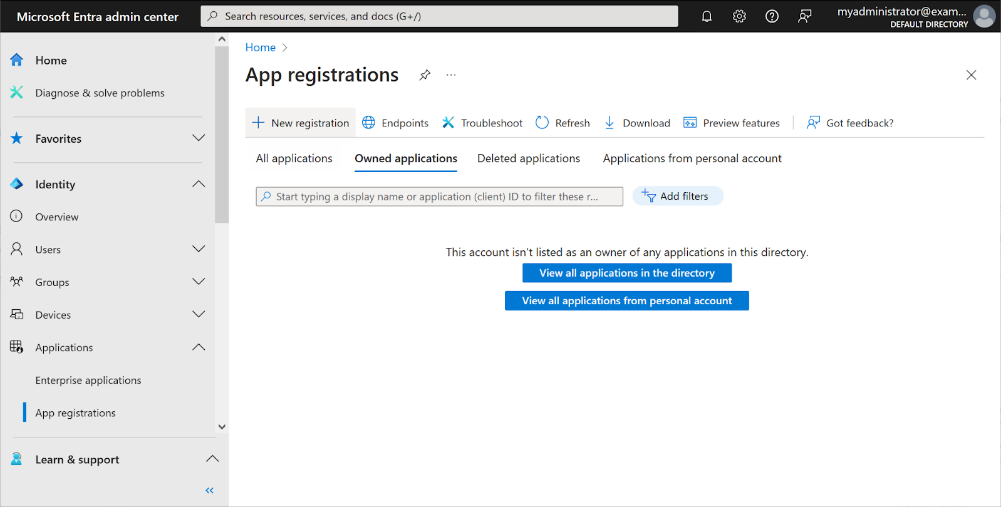Click the Refresh circular arrow icon
The width and height of the screenshot is (1001, 507).
542,123
